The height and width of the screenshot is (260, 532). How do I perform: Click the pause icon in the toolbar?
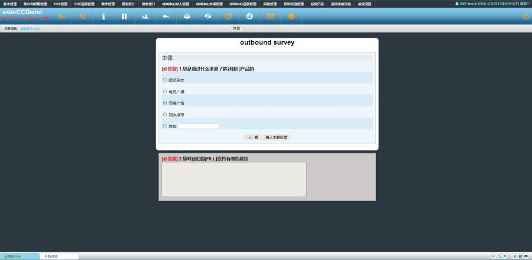(124, 17)
